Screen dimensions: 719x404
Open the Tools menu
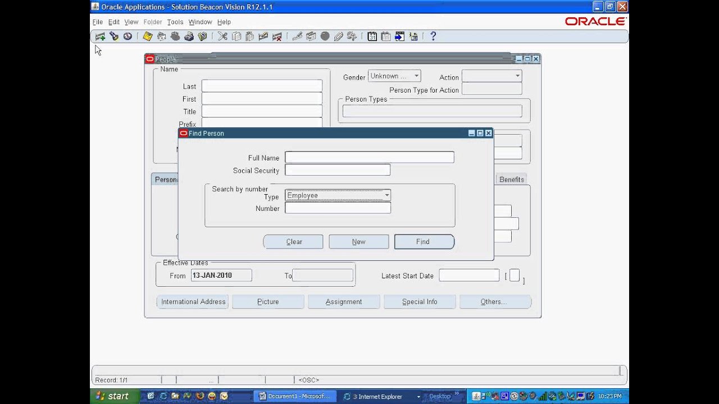pos(175,22)
